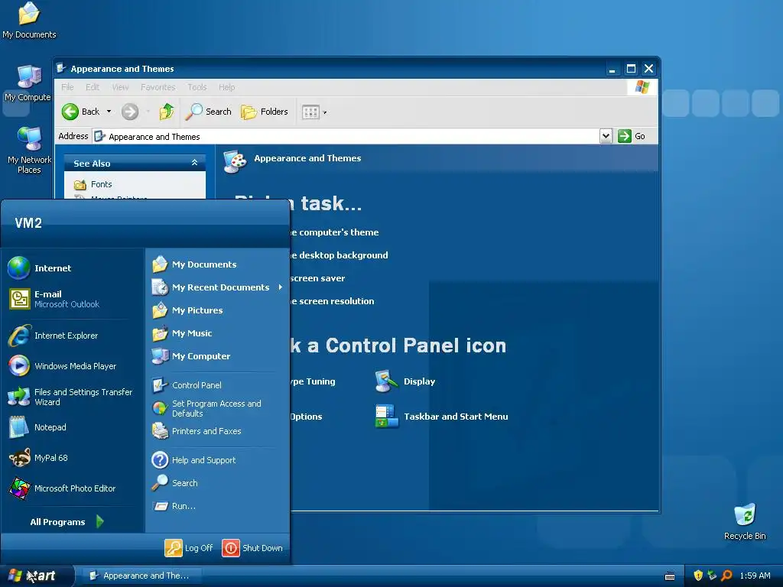
Task: Collapse the See Also panel
Action: click(x=194, y=163)
